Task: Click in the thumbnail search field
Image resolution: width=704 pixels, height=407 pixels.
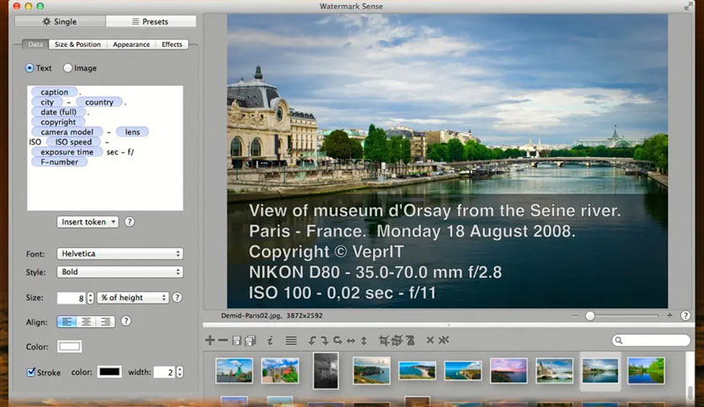Action: pos(652,341)
